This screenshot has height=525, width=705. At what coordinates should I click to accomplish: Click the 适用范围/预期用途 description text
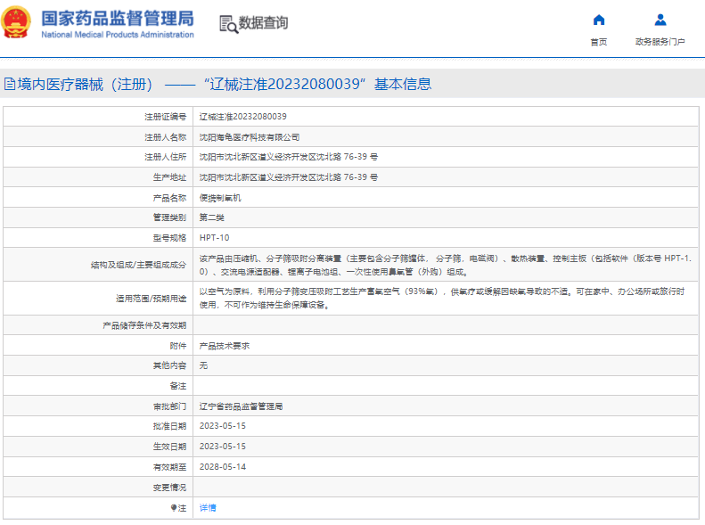442,299
